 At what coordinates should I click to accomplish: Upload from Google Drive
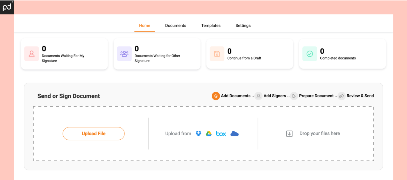point(209,134)
